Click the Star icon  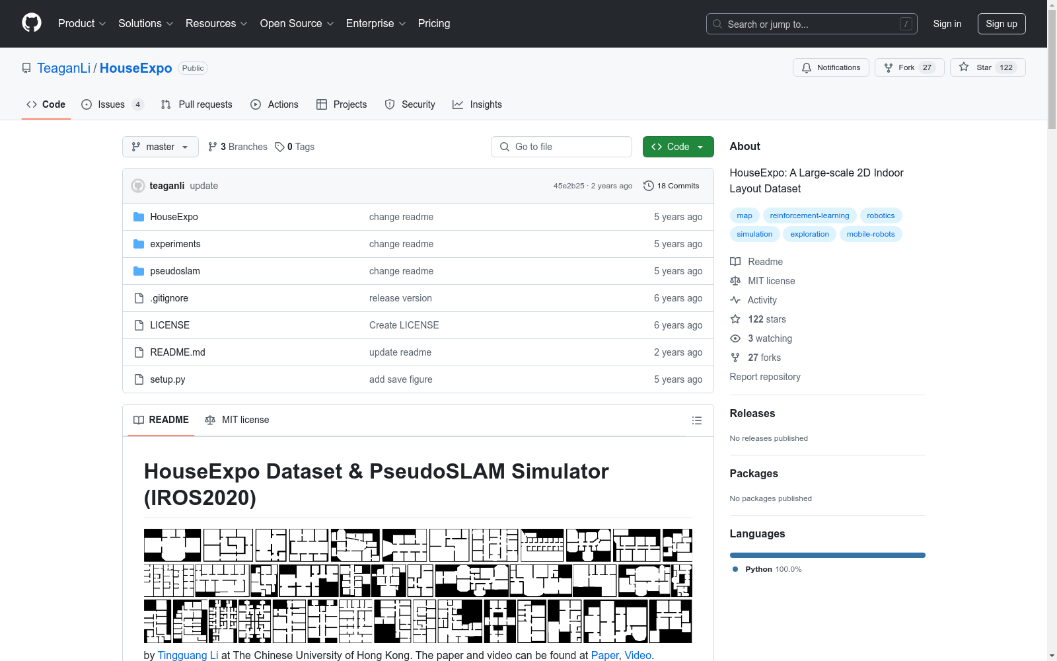[x=964, y=67]
